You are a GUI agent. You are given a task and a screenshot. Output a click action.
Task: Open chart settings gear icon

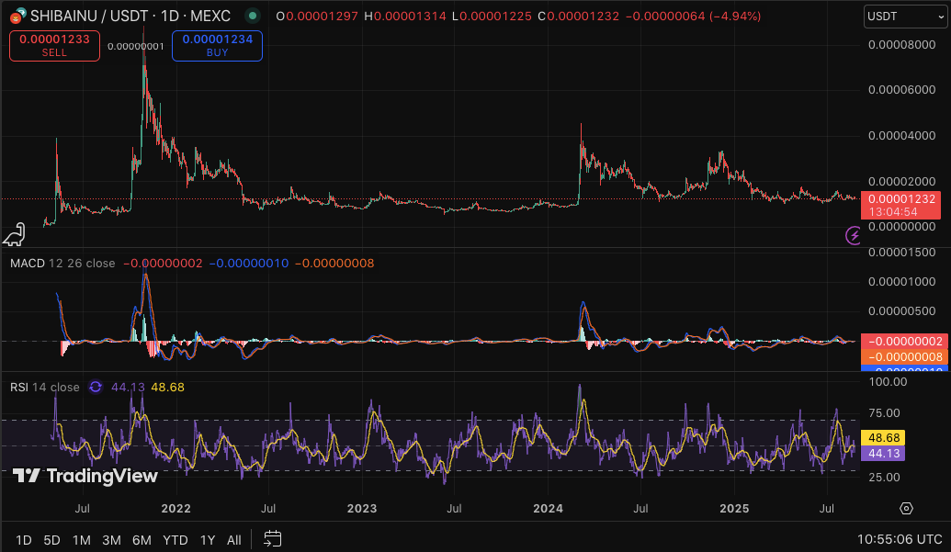pyautogui.click(x=906, y=509)
